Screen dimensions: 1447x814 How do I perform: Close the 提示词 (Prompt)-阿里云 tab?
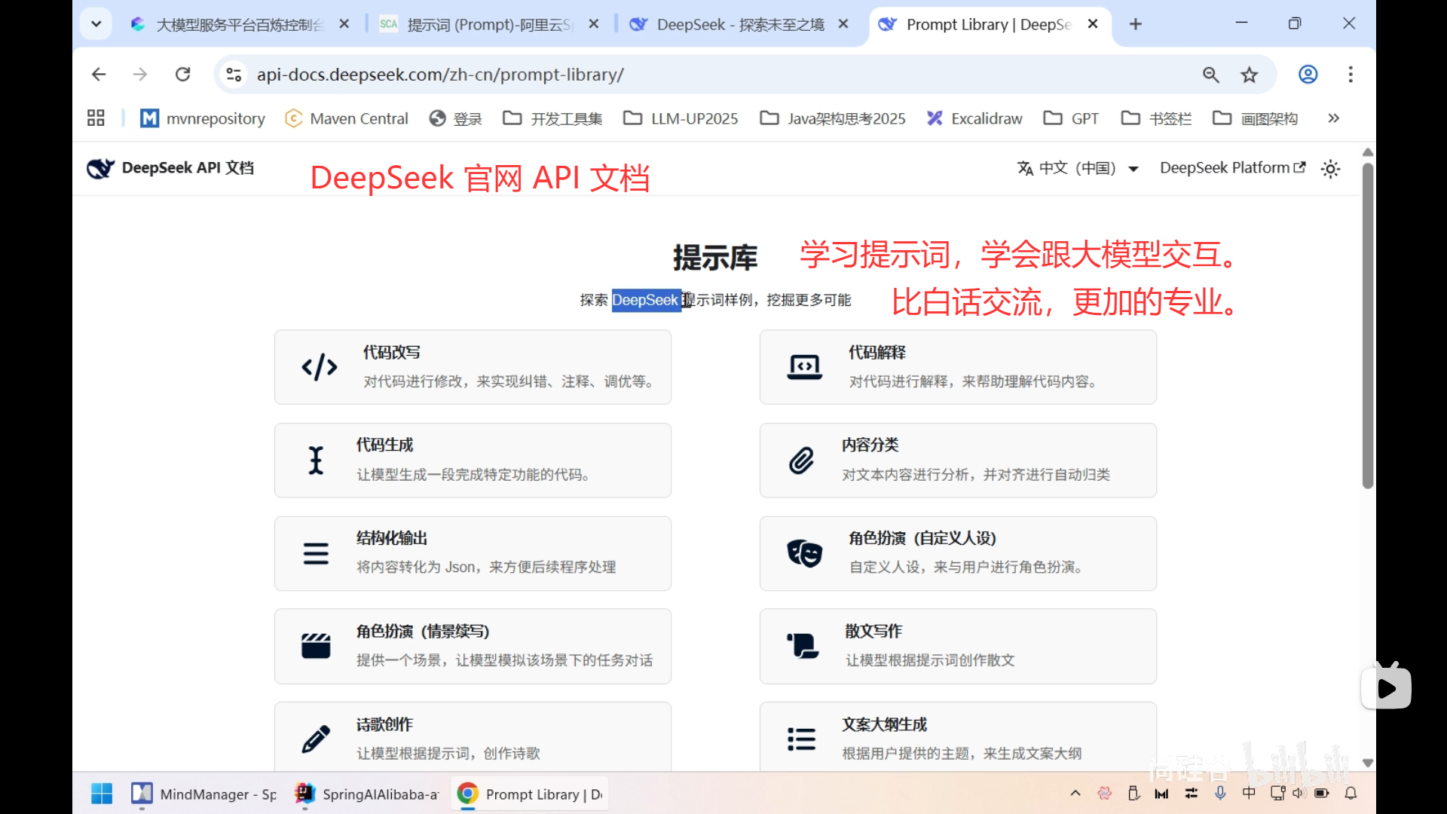tap(594, 24)
